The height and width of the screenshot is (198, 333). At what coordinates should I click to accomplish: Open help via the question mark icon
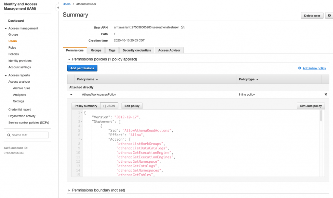(329, 16)
